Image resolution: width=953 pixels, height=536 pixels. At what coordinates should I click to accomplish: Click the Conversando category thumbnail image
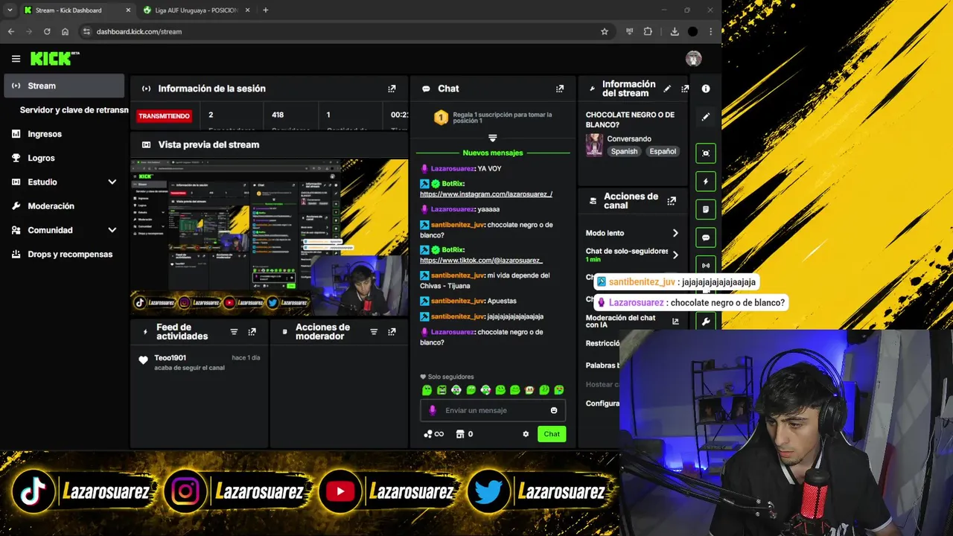click(594, 144)
